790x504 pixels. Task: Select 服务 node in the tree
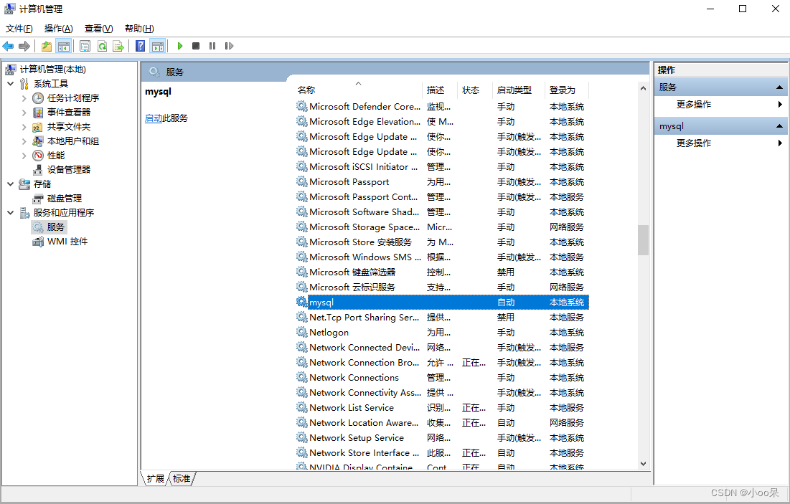pyautogui.click(x=56, y=227)
